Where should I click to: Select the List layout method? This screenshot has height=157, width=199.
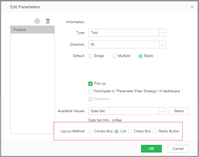coord(117,131)
